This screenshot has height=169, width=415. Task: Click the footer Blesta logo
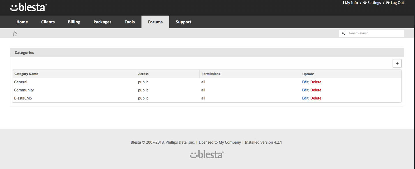[207, 155]
